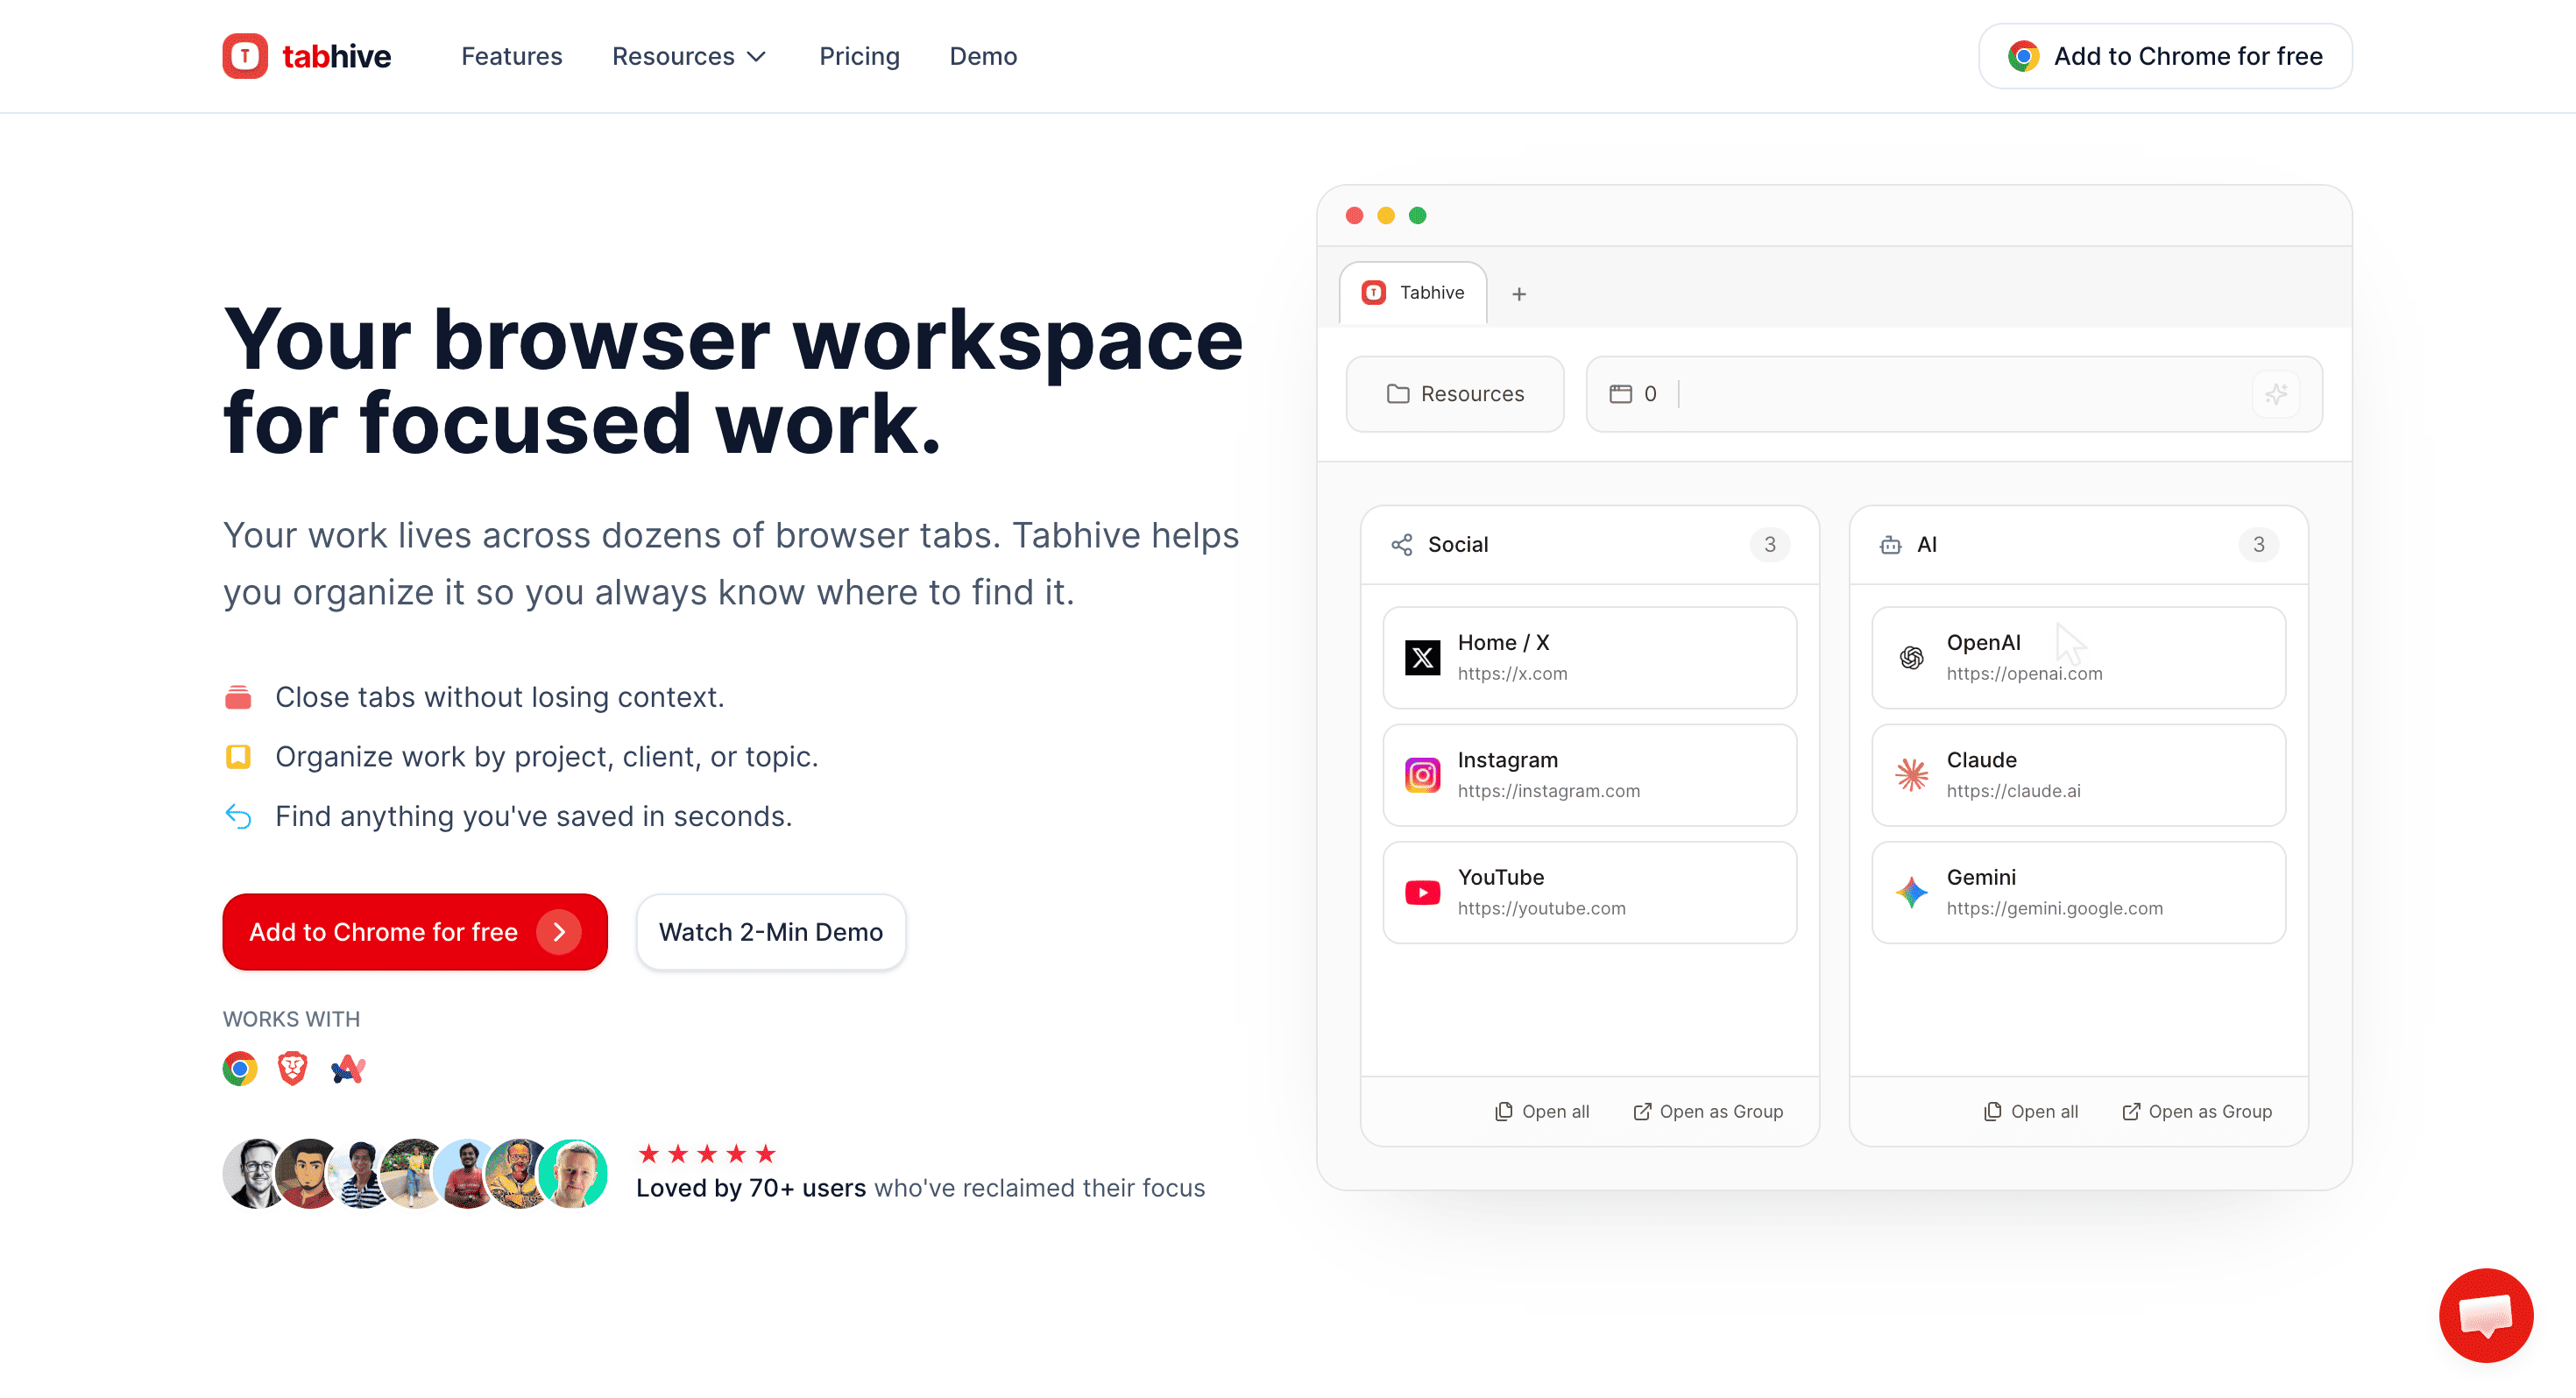Click the Claude starburst icon
The width and height of the screenshot is (2576, 1398).
click(x=1911, y=775)
